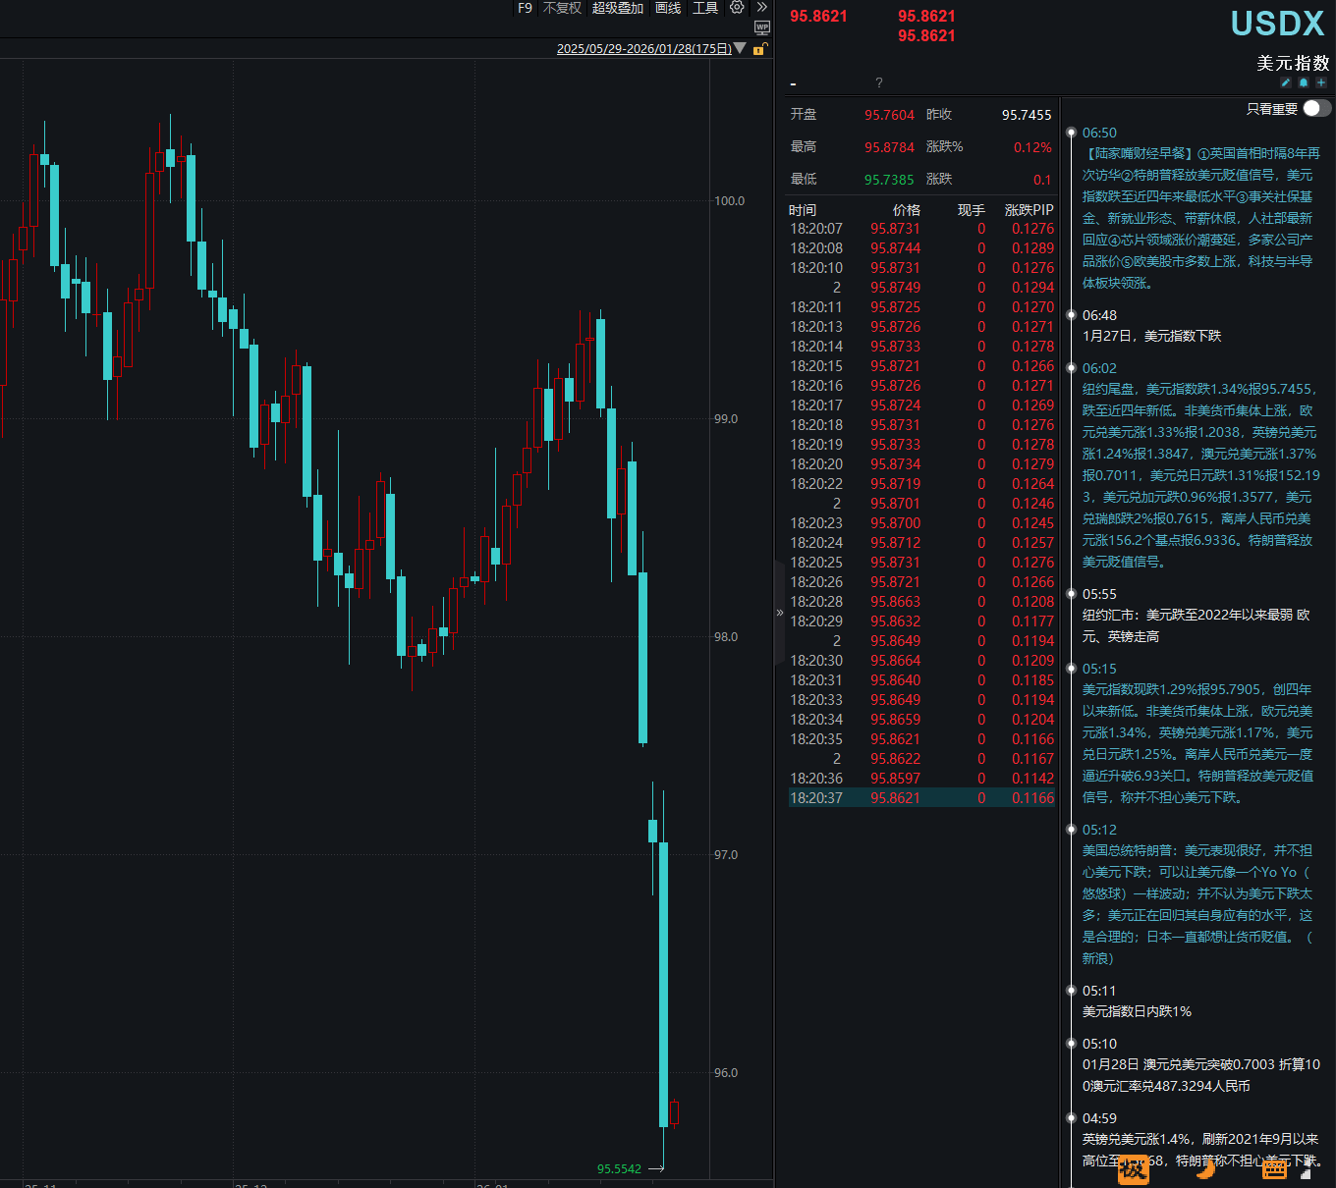
Task: Click the pencil edit icon under 美元指数
Action: point(1285,82)
